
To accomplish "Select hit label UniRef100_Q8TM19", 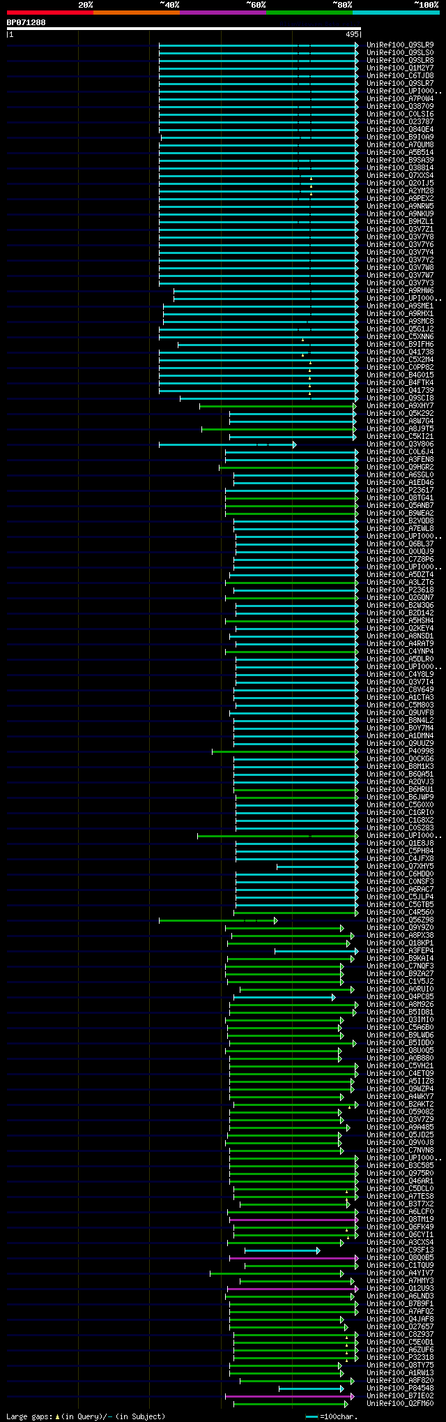I will pos(400,1220).
